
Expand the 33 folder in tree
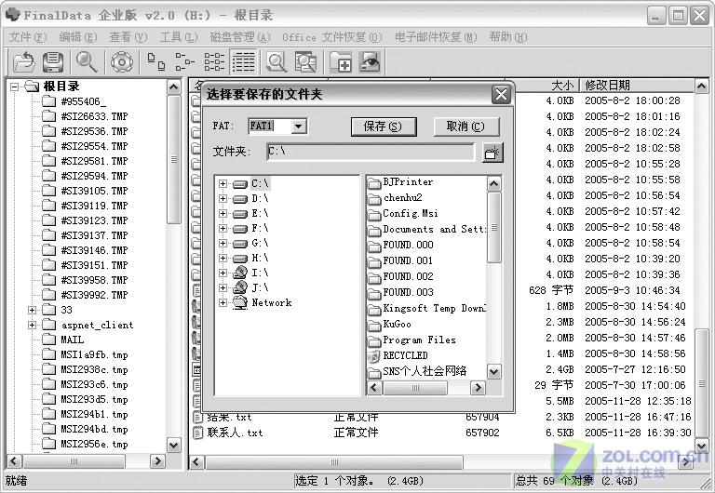32,311
